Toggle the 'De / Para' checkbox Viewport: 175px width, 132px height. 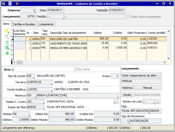click(x=76, y=69)
